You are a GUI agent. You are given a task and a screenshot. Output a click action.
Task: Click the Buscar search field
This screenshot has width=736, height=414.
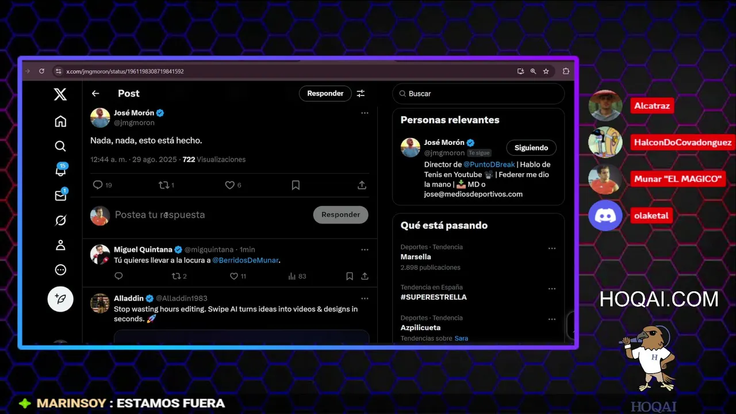[x=478, y=94]
